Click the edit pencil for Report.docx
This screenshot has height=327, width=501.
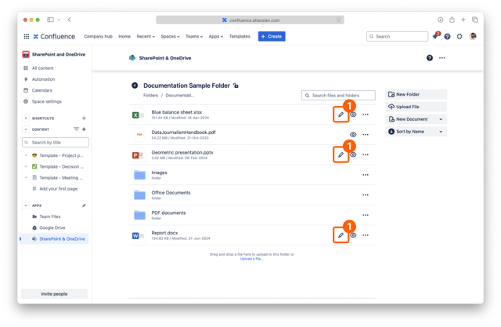click(341, 235)
